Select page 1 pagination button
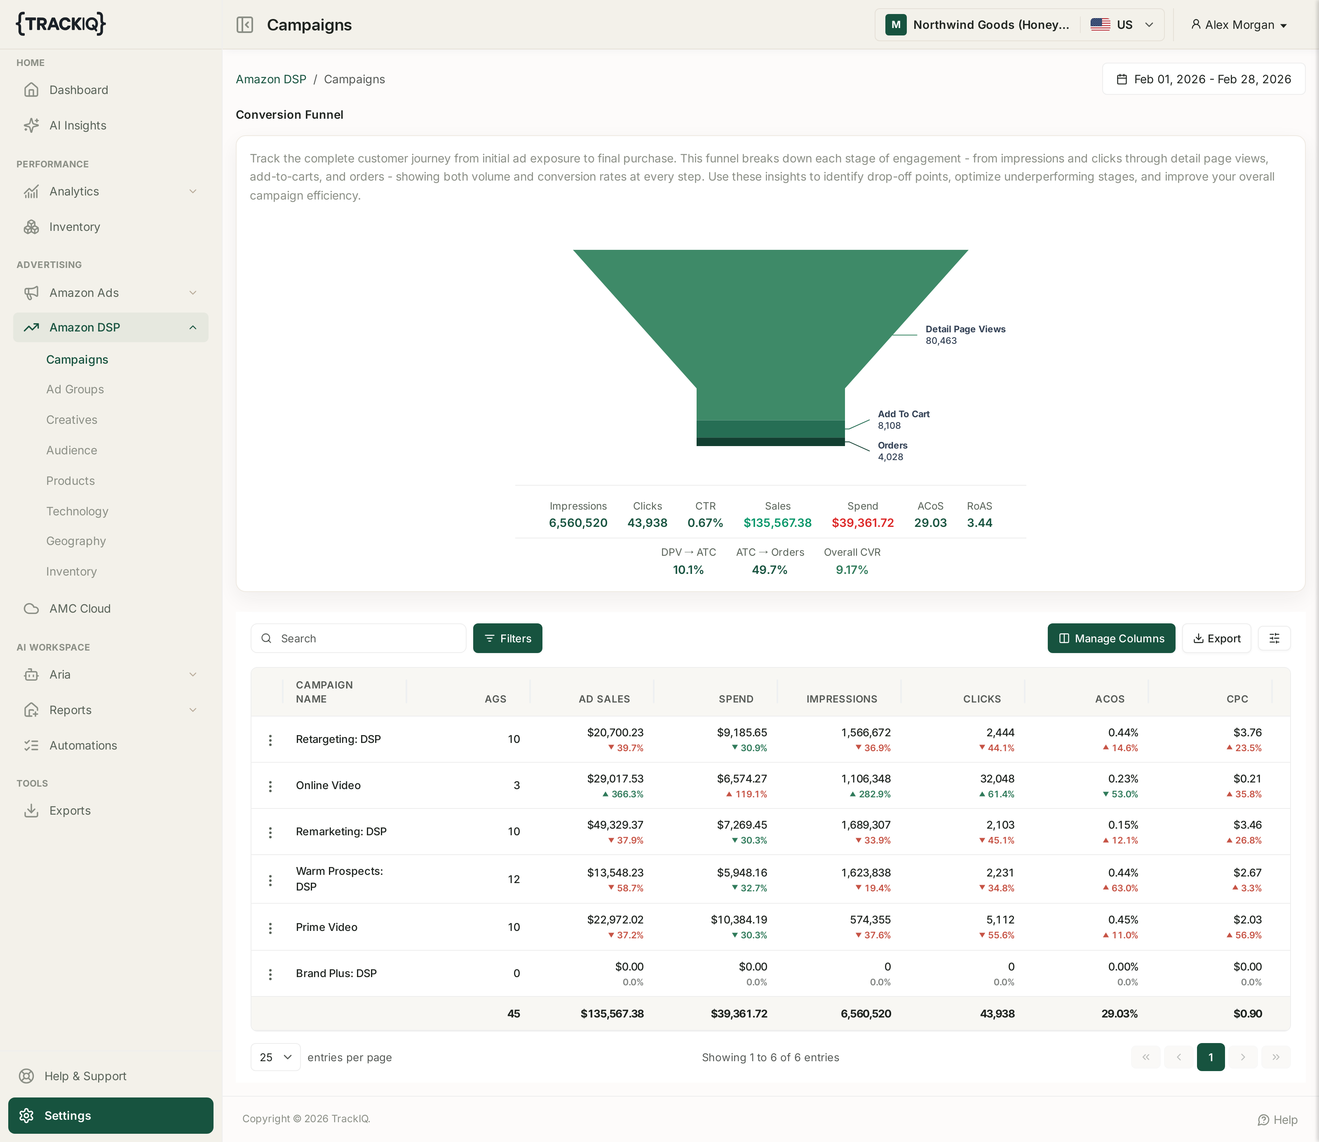1319x1142 pixels. (1211, 1057)
